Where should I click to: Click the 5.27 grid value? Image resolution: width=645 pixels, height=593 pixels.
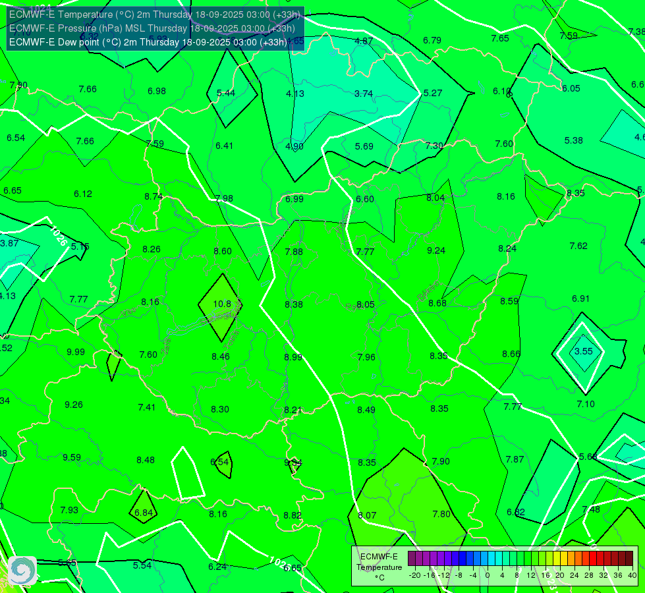click(433, 93)
